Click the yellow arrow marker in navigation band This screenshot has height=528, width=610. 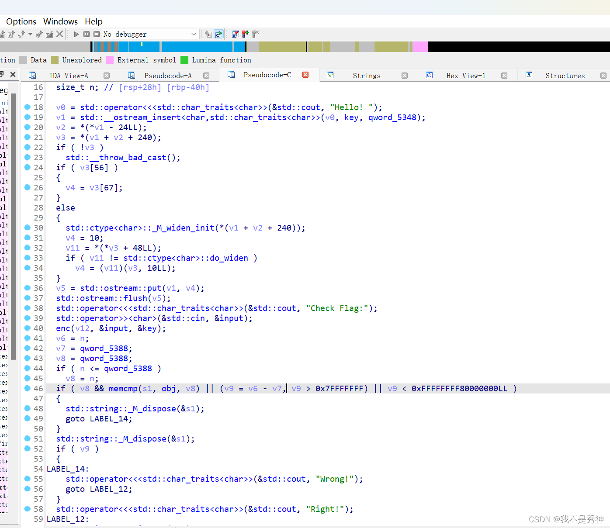pyautogui.click(x=142, y=44)
